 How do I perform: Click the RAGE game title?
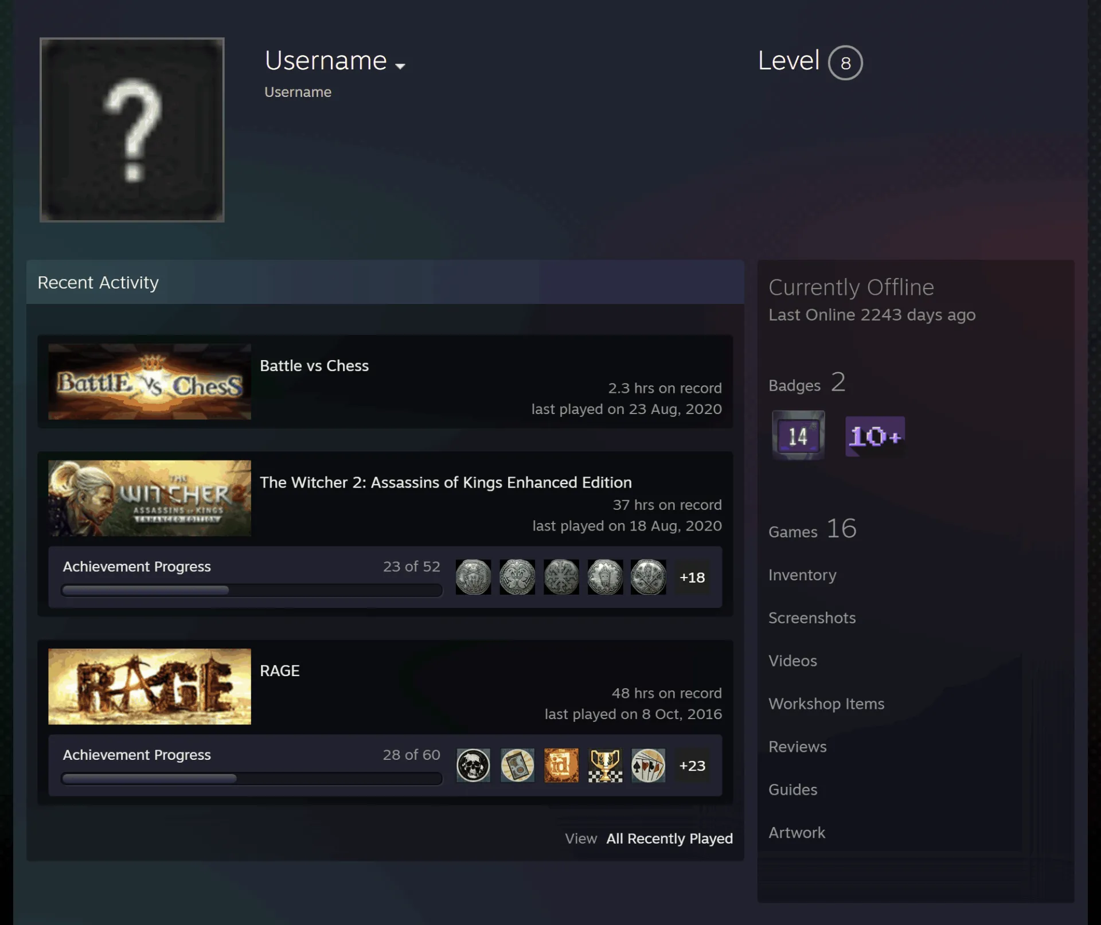(x=280, y=670)
